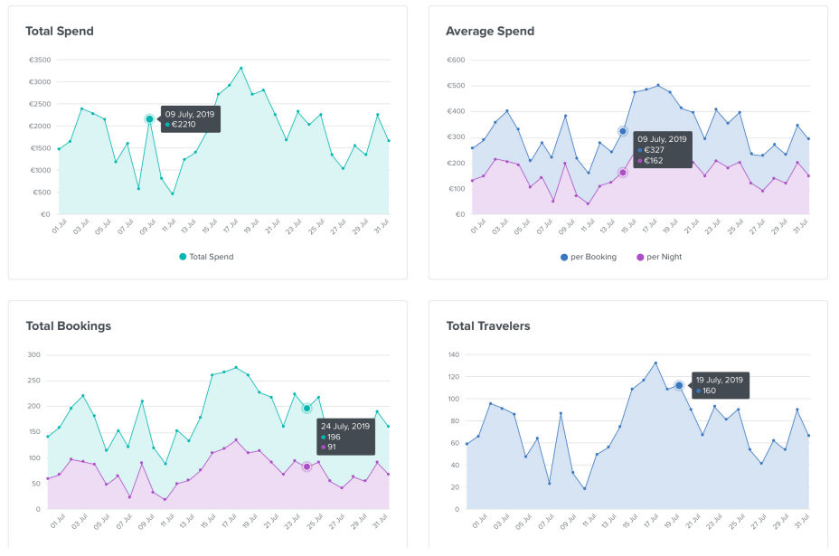839x556 pixels.
Task: Toggle the per Booking legend series
Action: point(588,257)
